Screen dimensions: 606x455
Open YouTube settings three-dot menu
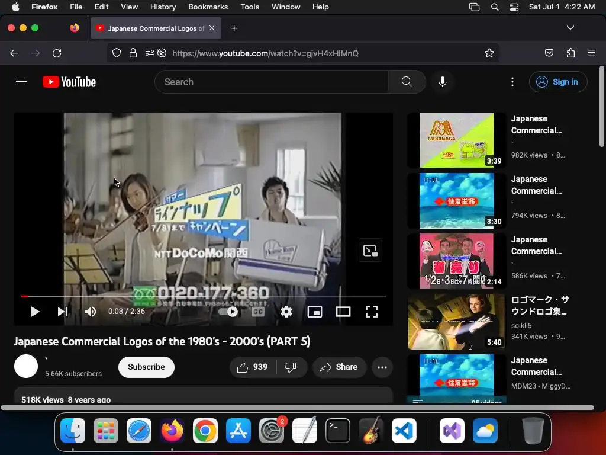pos(512,82)
